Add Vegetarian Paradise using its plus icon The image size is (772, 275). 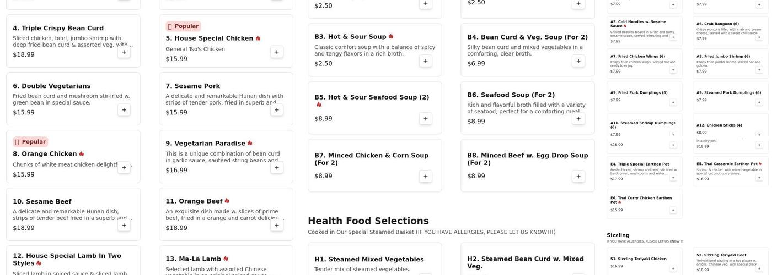pos(277,168)
